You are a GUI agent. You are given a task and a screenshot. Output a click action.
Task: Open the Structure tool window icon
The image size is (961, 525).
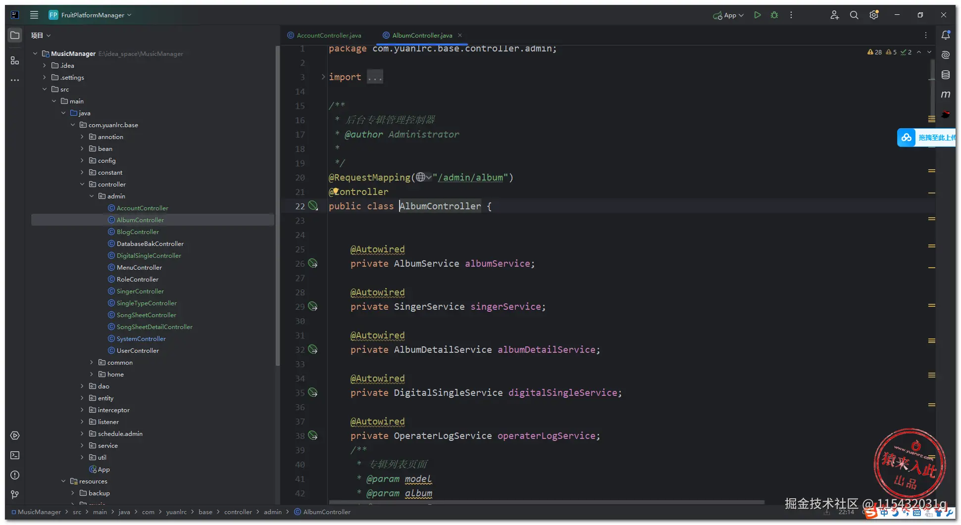pos(15,60)
